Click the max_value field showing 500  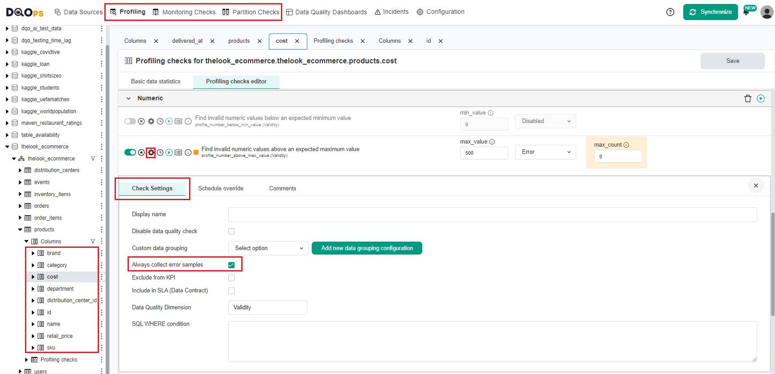point(484,153)
